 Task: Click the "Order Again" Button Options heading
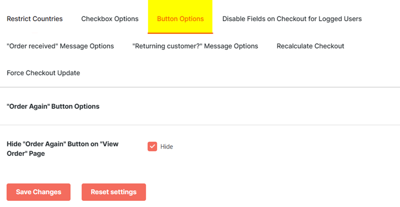[x=53, y=106]
